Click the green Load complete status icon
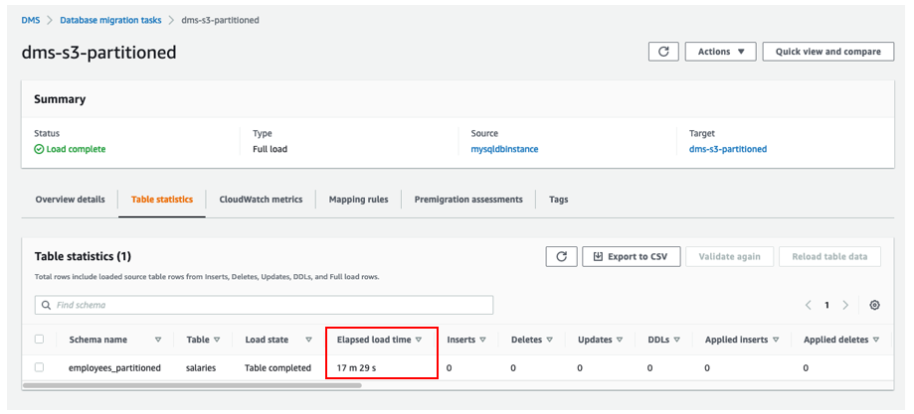Screen dimensions: 914x414 pos(39,149)
